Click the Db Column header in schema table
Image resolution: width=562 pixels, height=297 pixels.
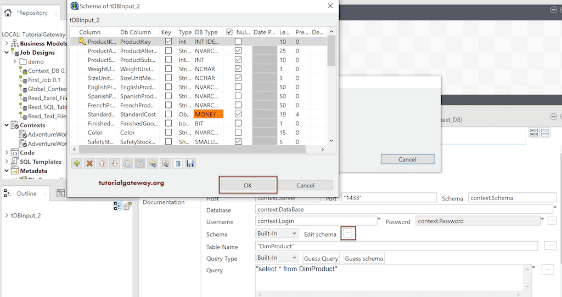[x=136, y=32]
